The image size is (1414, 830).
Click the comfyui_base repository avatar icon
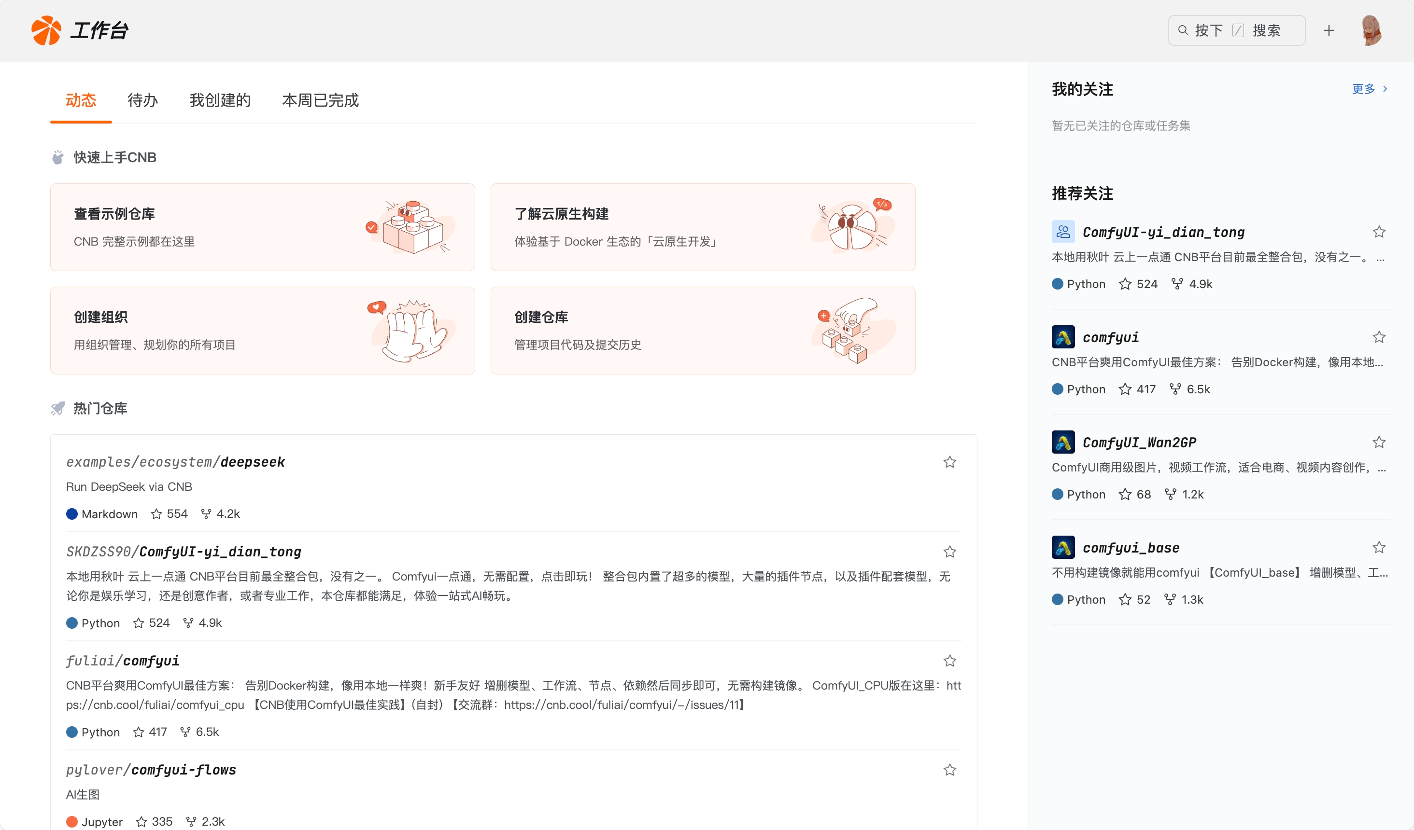point(1063,547)
